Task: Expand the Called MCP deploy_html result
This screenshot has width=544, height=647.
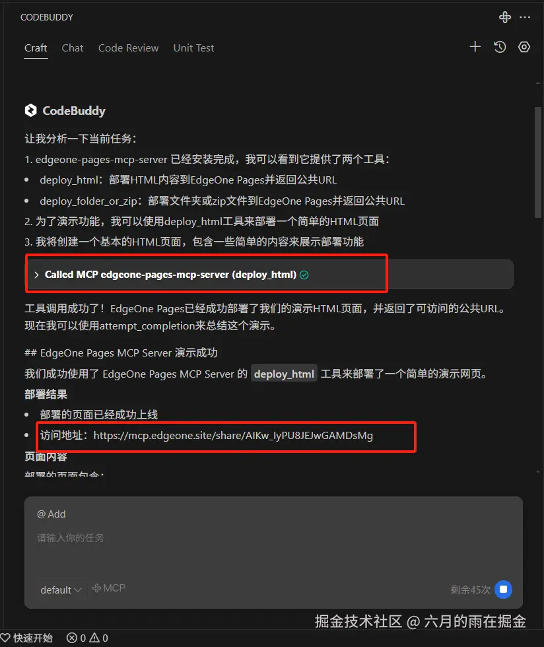Action: pos(269,275)
